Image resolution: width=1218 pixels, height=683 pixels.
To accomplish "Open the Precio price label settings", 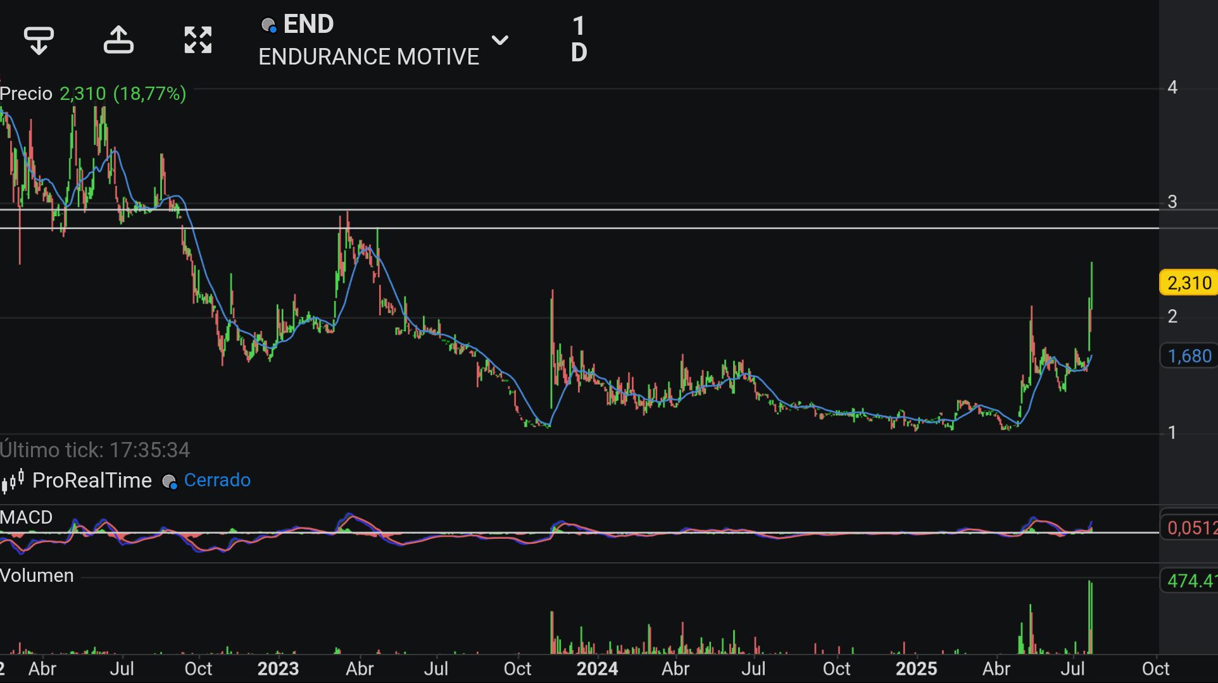I will tap(26, 94).
